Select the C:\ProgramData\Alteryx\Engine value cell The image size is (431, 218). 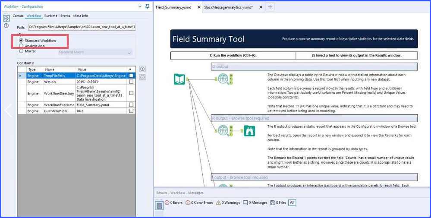coord(101,76)
